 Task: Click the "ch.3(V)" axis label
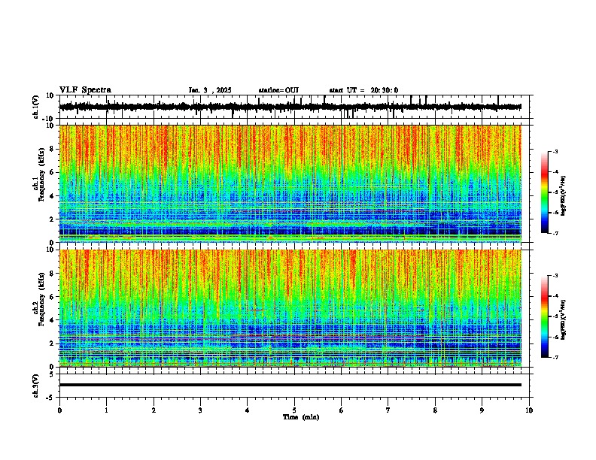36,386
